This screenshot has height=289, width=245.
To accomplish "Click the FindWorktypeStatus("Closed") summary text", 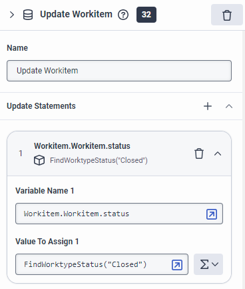I will click(x=99, y=160).
